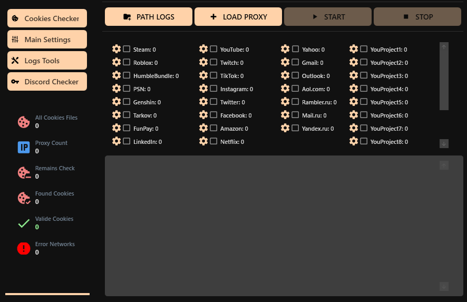Click the services list scrollbar thumb

(444, 81)
